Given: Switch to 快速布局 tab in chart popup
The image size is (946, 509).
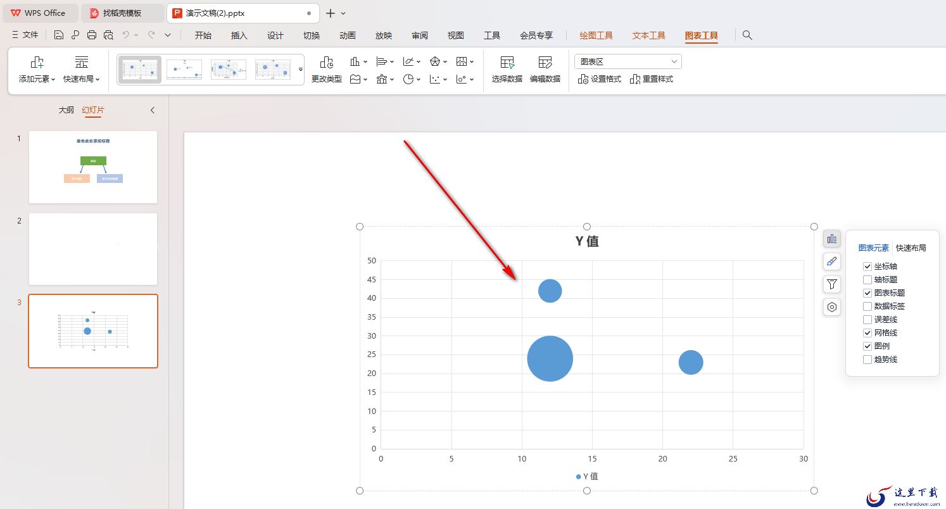Looking at the screenshot, I should pos(911,248).
